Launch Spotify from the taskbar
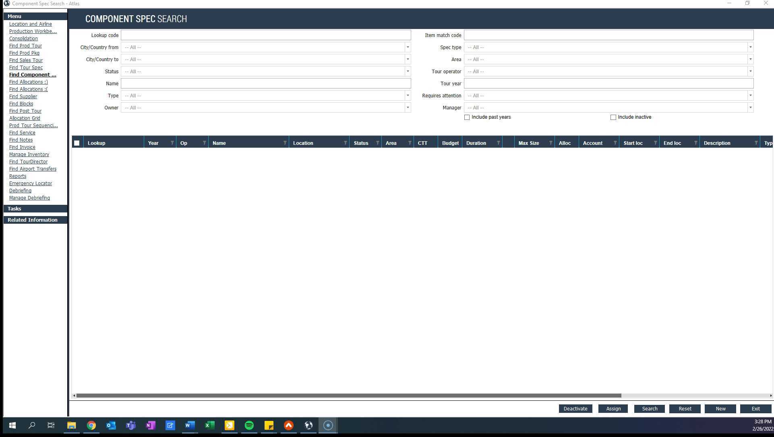This screenshot has width=774, height=437. click(x=249, y=425)
